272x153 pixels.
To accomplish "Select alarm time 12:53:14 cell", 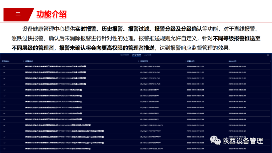I will [195, 149].
